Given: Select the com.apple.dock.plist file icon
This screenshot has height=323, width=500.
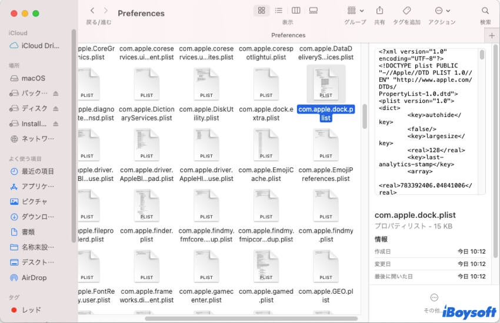Looking at the screenshot, I should 326,84.
